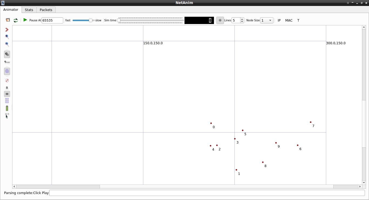
Task: Open a trace file with the folder icon
Action: [x=8, y=20]
